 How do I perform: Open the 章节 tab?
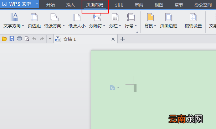(179, 5)
